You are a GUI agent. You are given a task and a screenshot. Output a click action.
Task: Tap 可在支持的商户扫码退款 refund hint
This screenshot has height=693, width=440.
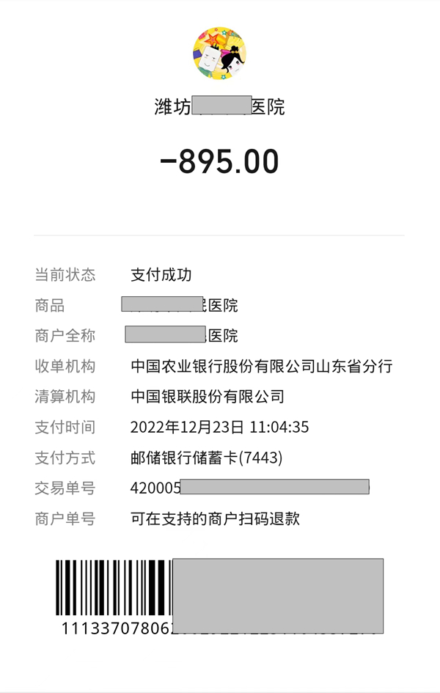click(x=215, y=519)
